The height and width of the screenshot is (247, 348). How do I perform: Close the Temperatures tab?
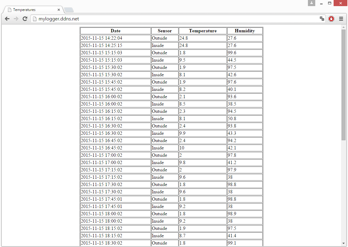tap(59, 10)
